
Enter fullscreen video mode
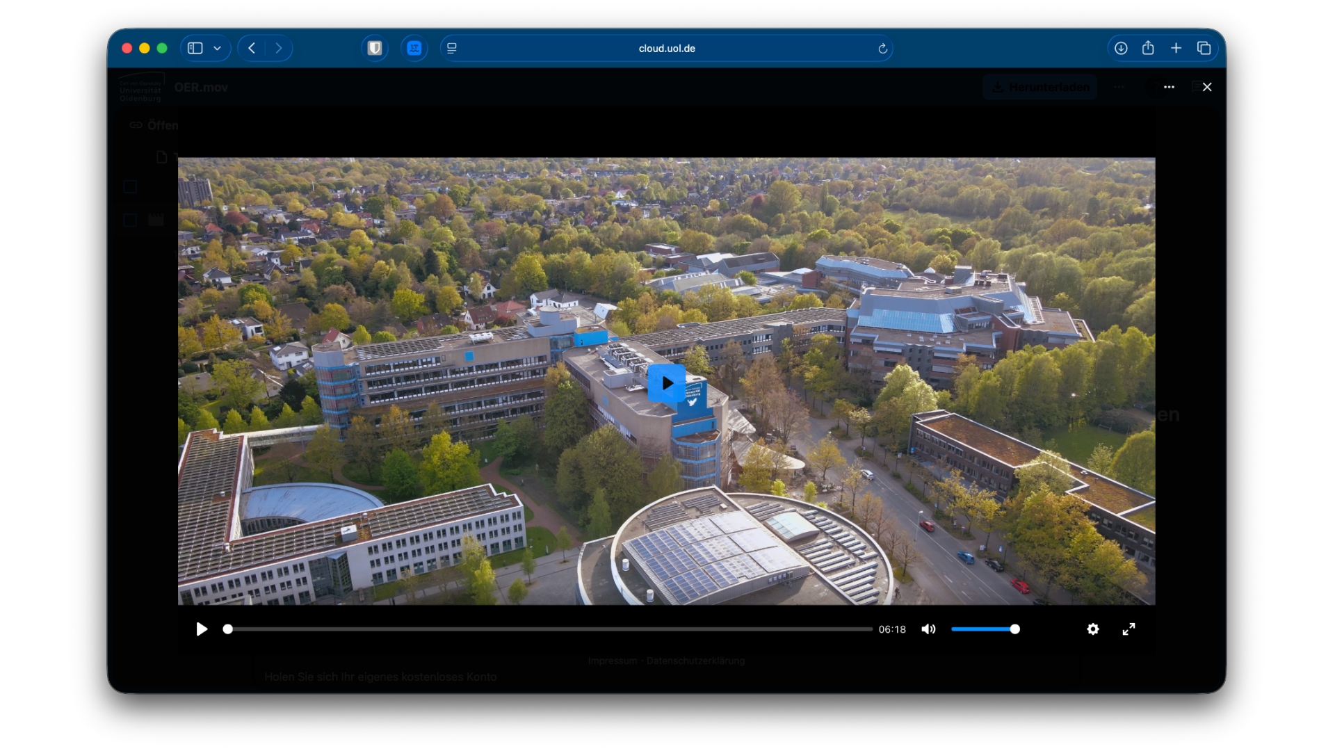(x=1129, y=629)
